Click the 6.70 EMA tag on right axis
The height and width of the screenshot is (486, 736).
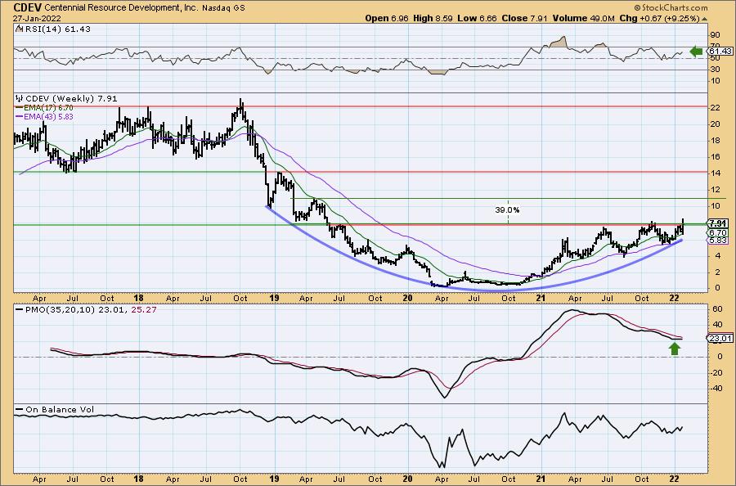coord(718,232)
